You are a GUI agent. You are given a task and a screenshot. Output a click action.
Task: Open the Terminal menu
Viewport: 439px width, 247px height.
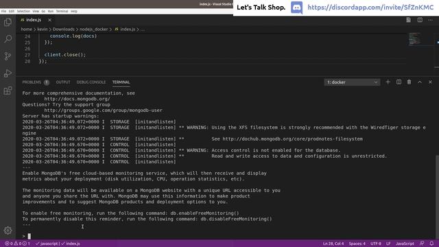point(62,11)
